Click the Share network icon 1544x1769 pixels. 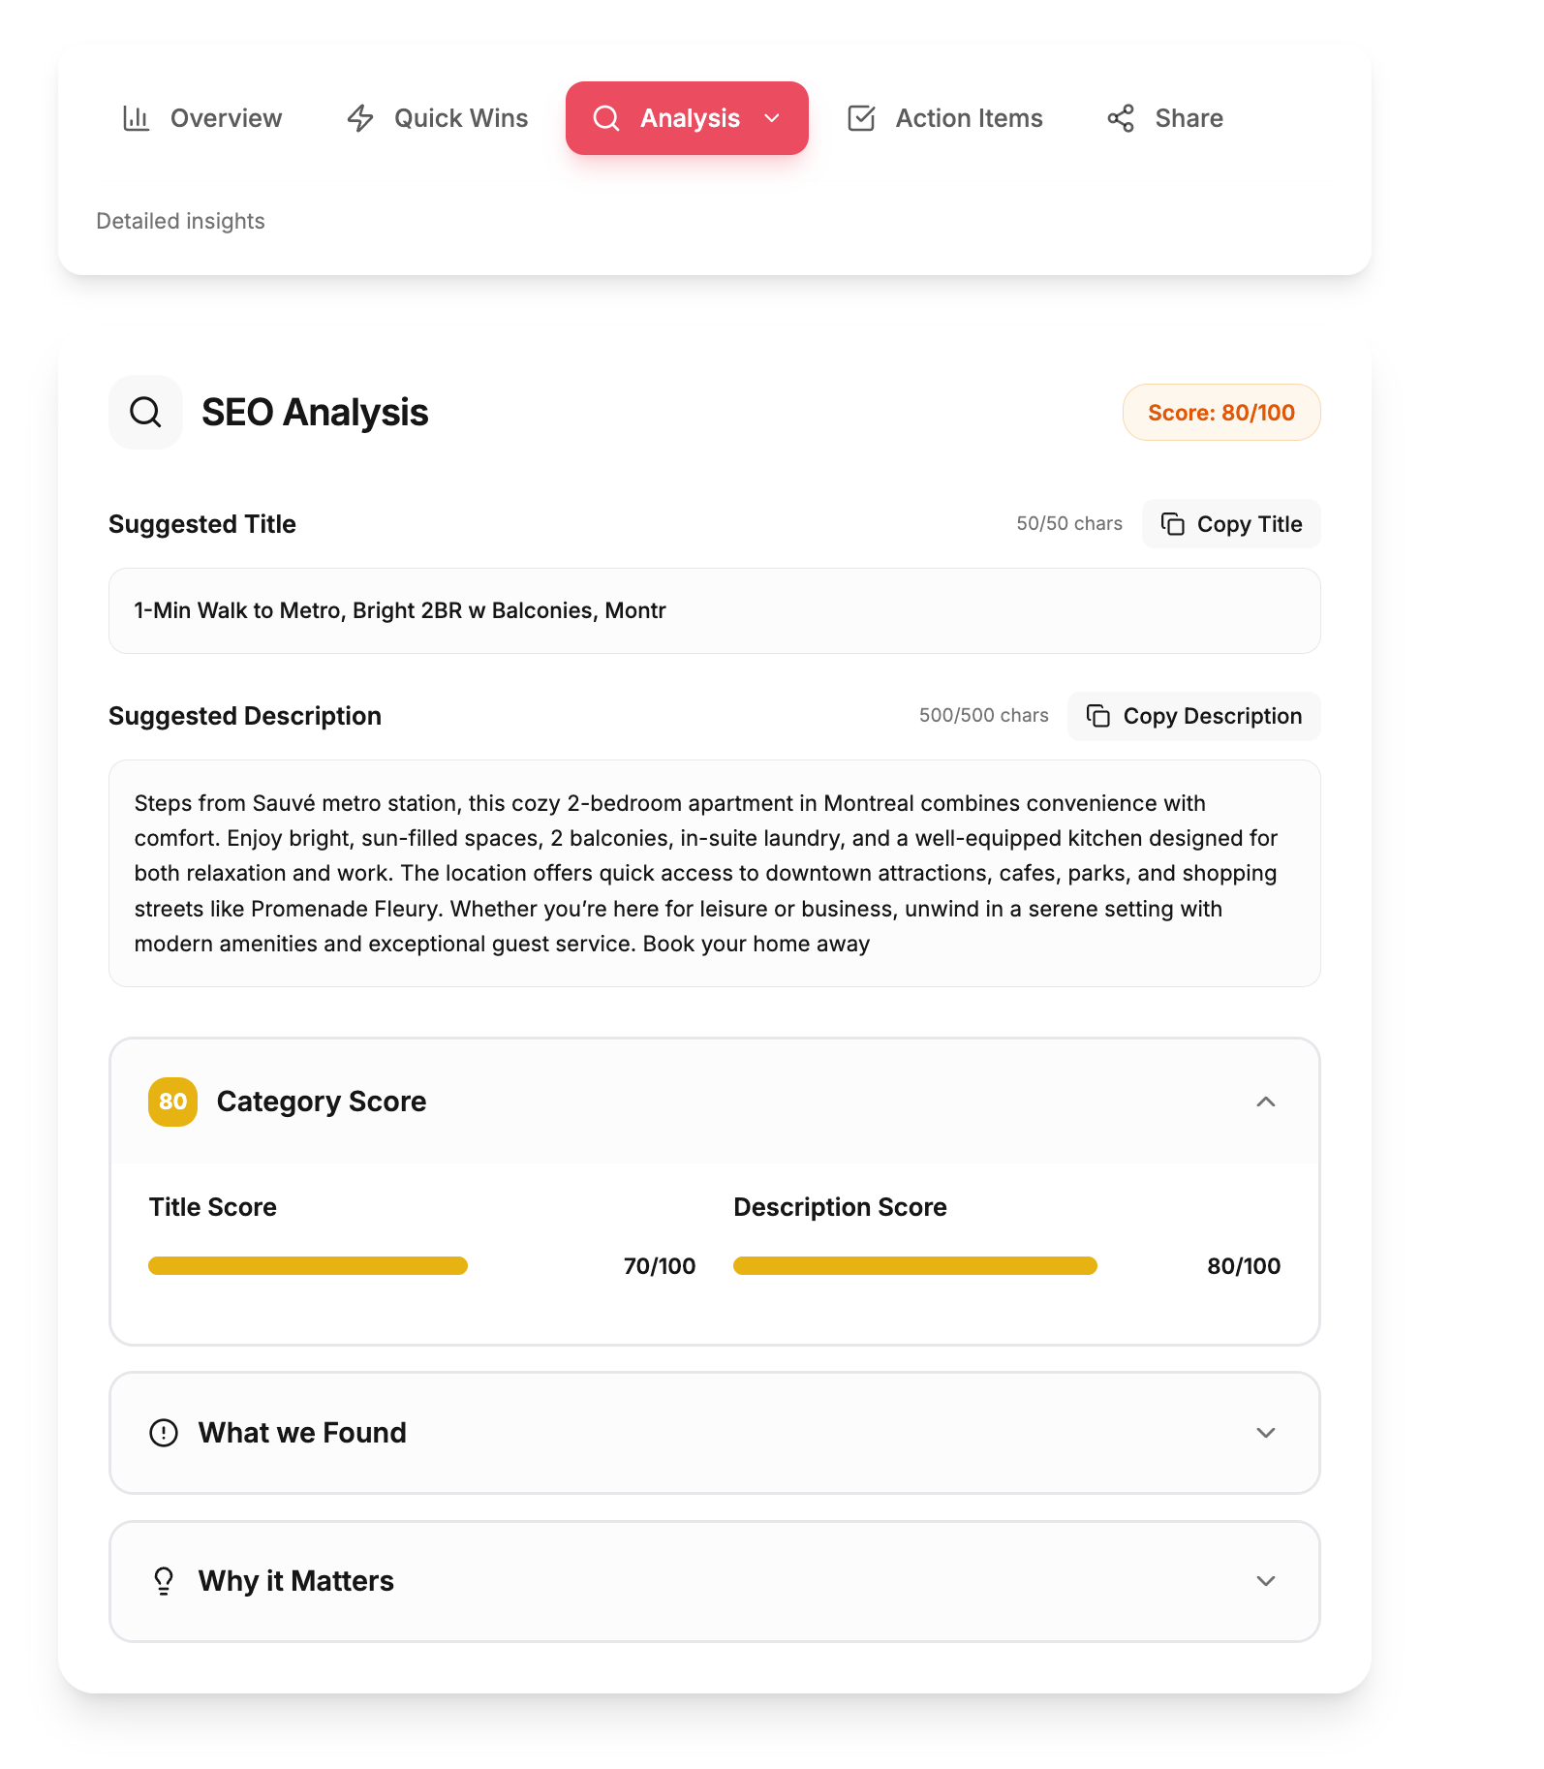(1119, 118)
